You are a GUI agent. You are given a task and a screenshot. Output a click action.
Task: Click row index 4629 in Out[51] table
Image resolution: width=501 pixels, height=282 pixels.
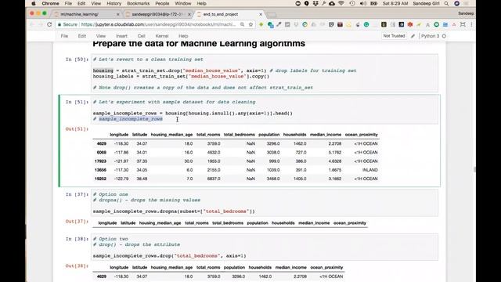click(x=102, y=143)
